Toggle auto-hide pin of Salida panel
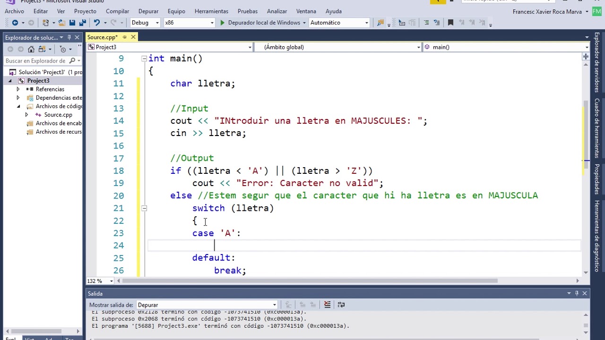The width and height of the screenshot is (605, 340). [577, 293]
